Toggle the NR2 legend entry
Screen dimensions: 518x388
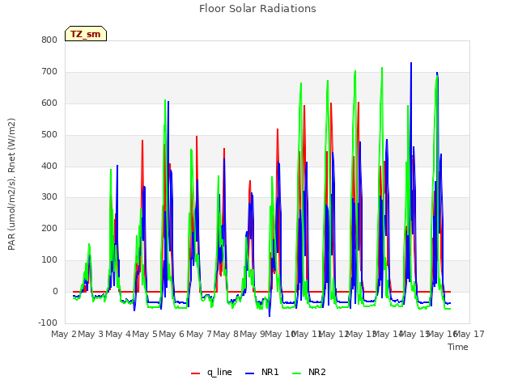[x=309, y=372]
